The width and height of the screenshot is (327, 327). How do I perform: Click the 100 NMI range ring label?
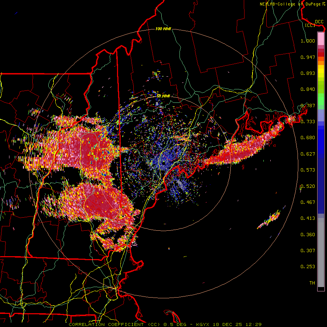click(163, 29)
